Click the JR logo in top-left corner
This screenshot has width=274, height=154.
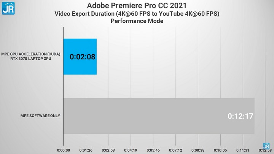point(8,8)
